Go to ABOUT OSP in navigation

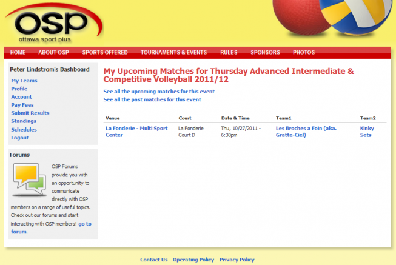(53, 53)
